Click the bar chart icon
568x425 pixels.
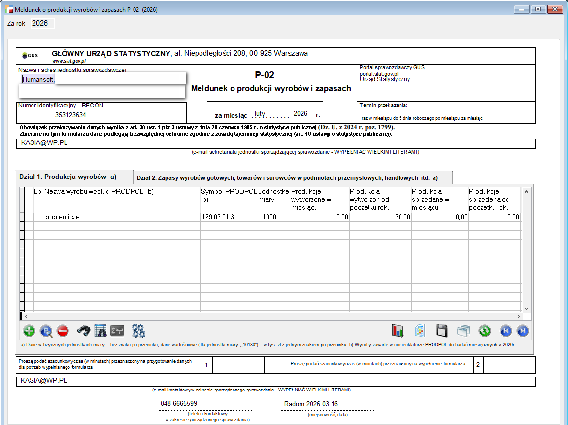(398, 331)
